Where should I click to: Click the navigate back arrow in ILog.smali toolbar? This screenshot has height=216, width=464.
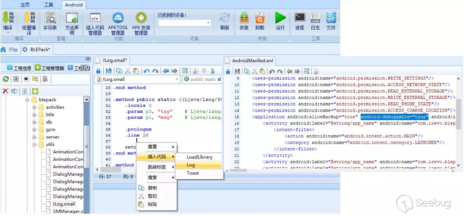[x=166, y=71]
